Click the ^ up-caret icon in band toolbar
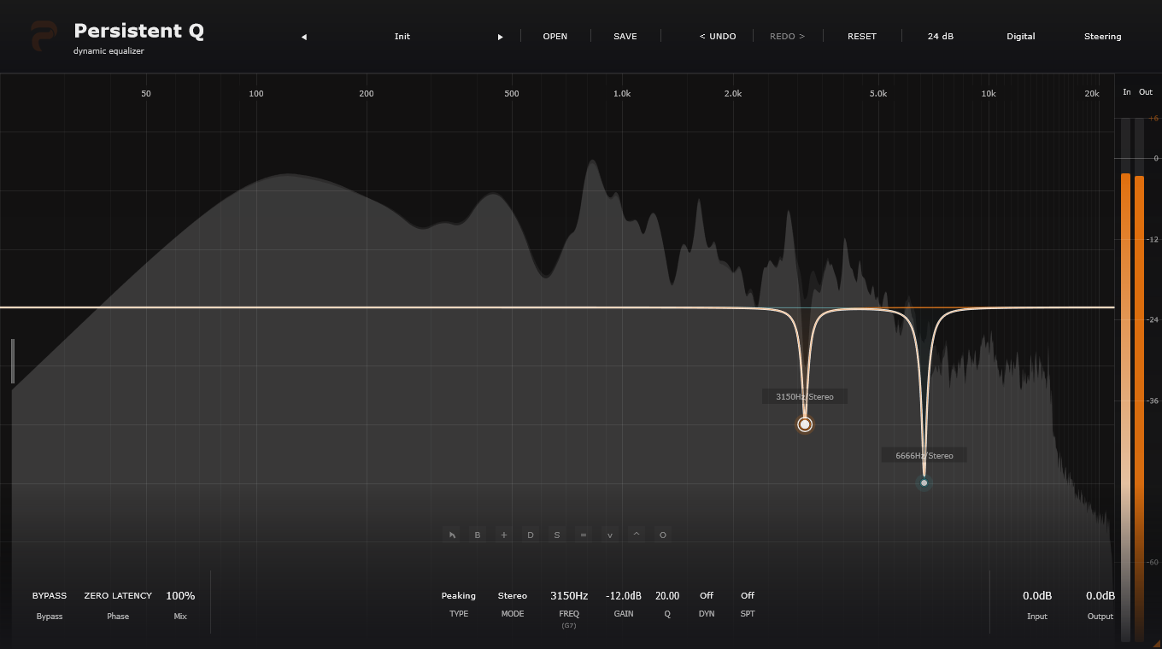 (x=636, y=535)
